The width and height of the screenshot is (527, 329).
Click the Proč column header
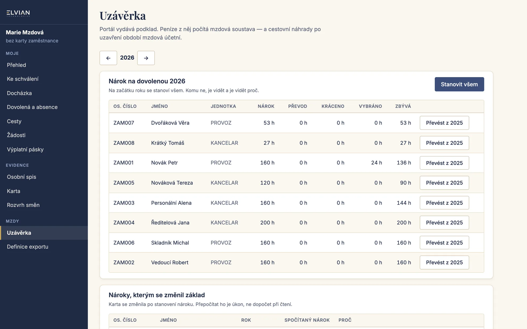(345, 320)
